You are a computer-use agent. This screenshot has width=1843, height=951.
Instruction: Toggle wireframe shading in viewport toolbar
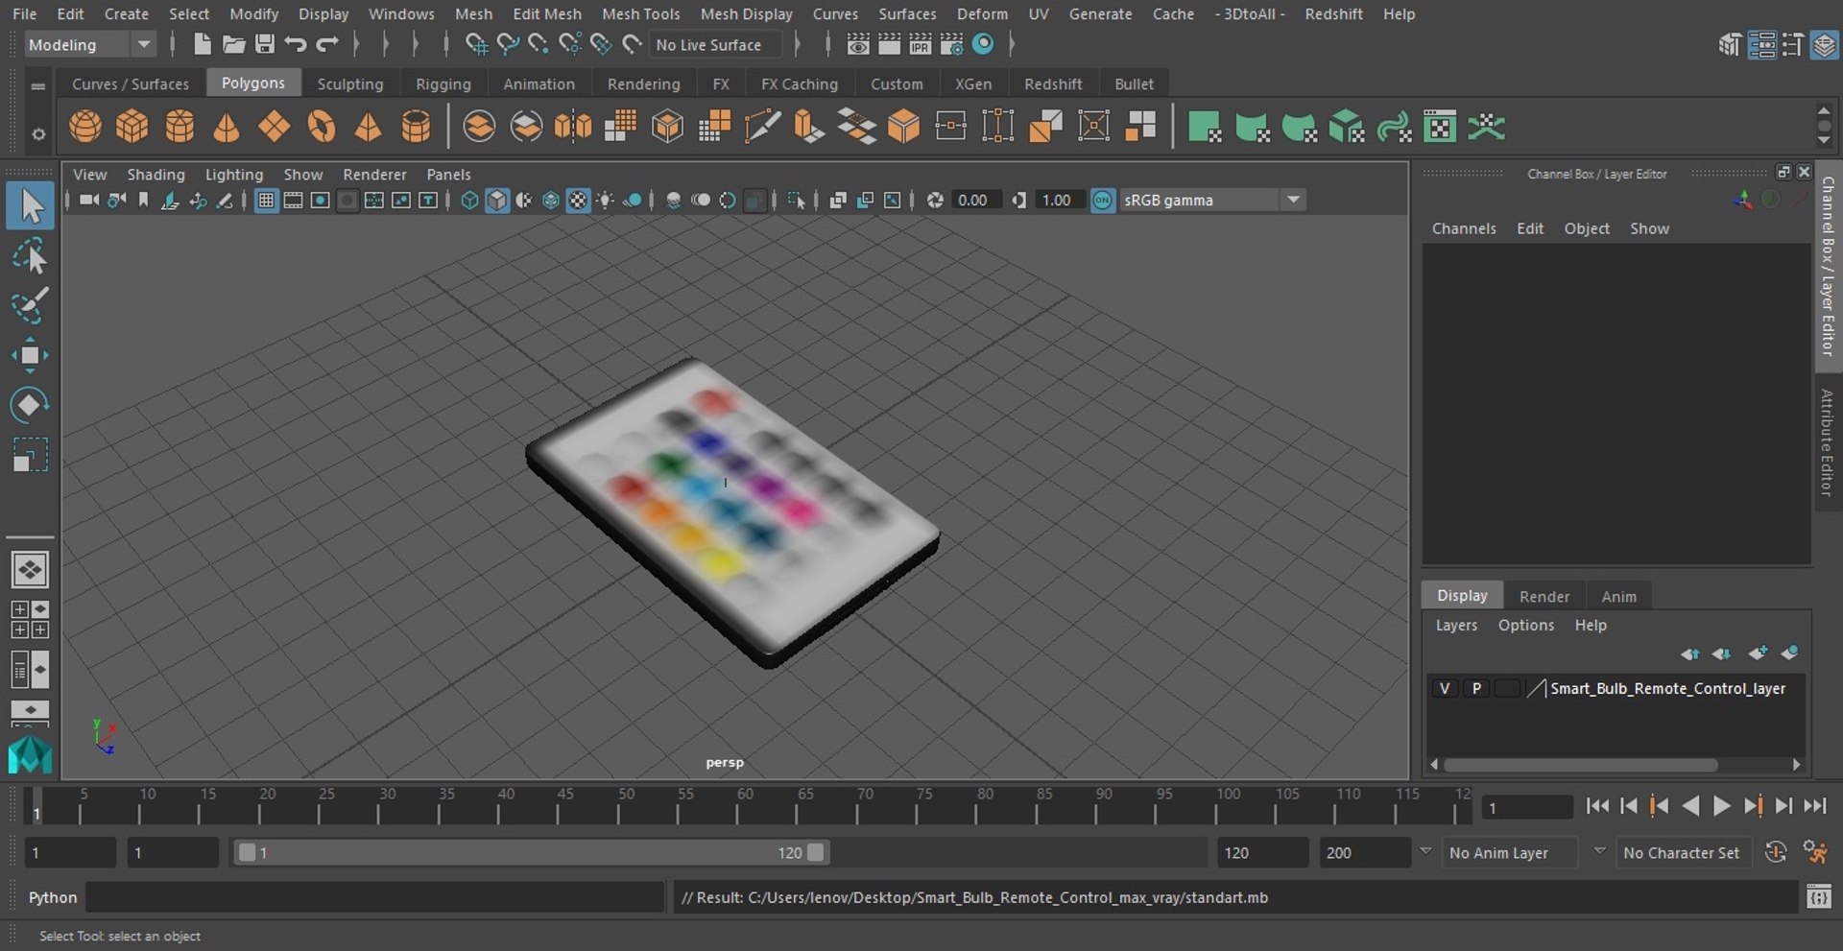469,200
